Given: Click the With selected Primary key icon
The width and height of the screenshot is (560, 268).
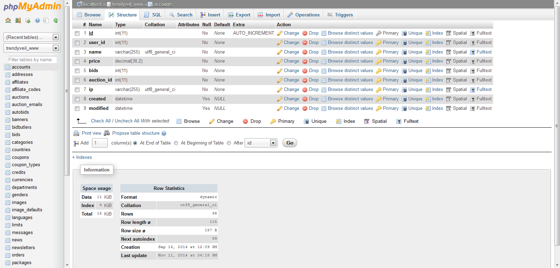Looking at the screenshot, I should 273,121.
